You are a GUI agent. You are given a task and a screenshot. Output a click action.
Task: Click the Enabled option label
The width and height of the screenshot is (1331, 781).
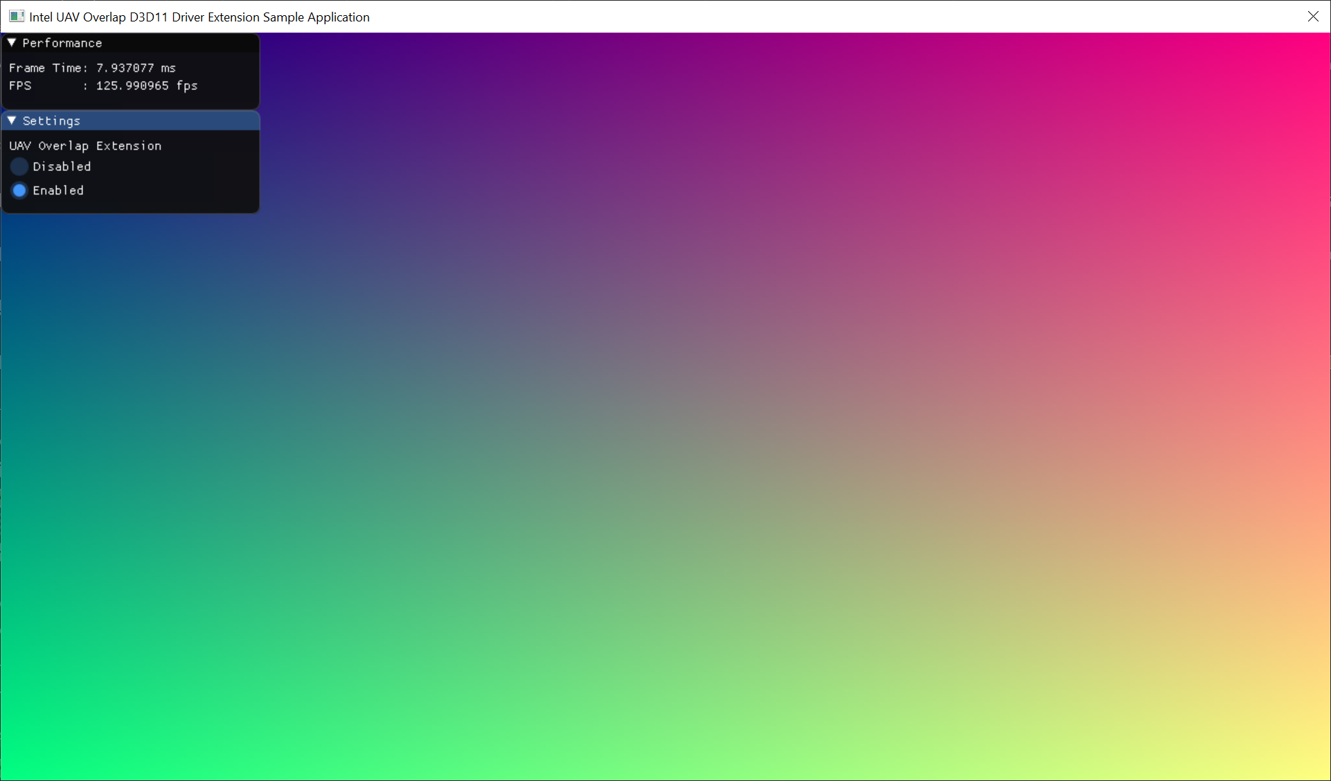pos(58,190)
